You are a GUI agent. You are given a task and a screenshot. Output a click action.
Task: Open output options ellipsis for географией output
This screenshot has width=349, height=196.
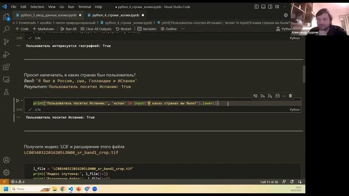coord(19,46)
